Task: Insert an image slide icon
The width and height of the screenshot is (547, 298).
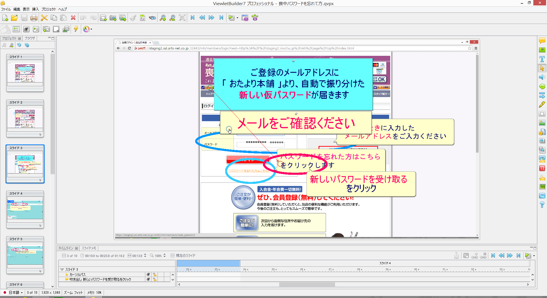Action: tap(123, 18)
